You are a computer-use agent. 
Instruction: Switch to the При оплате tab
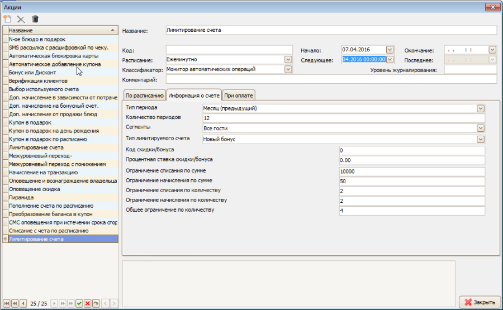click(x=238, y=95)
